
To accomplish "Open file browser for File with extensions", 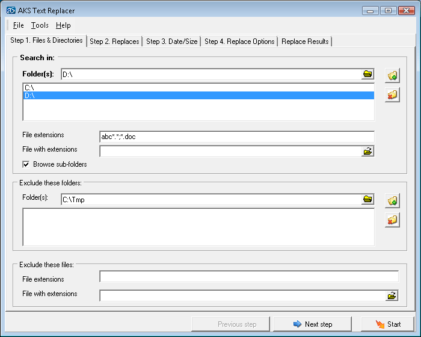I will click(367, 151).
